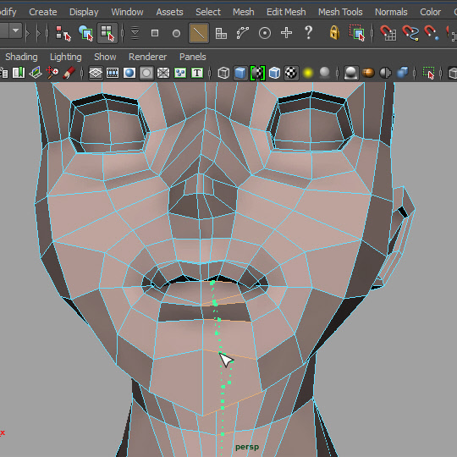This screenshot has height=457, width=457.
Task: Open the Select menu
Action: click(208, 12)
